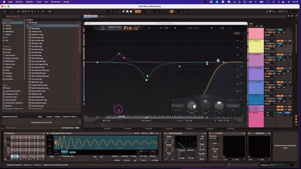Undo last change in Pro-Q 3
This screenshot has height=169, width=301.
tap(149, 28)
